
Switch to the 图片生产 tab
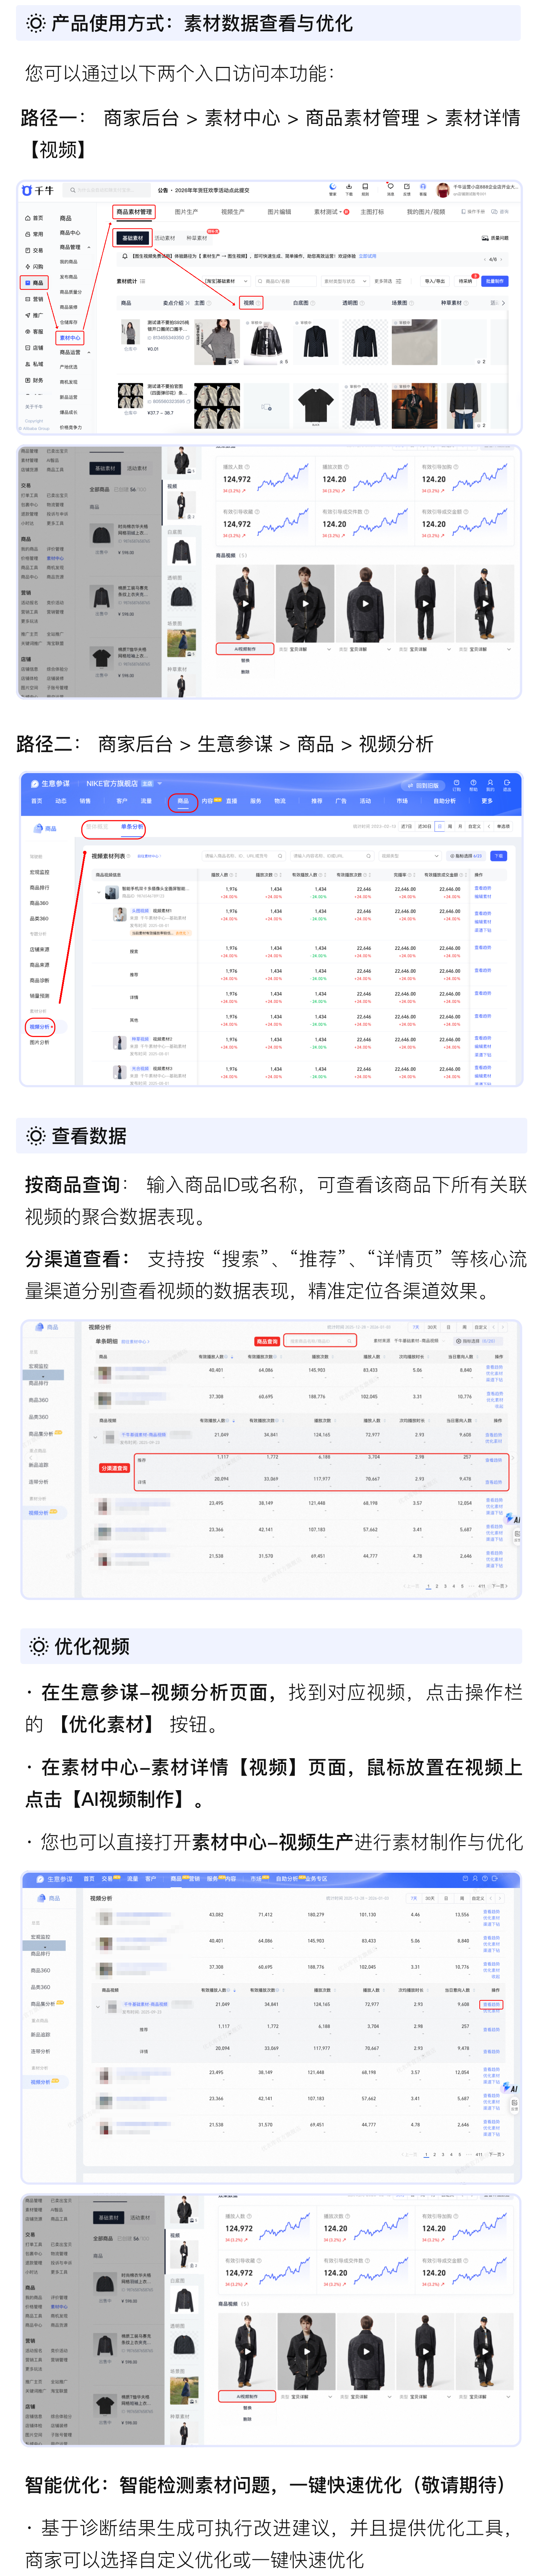pos(187,212)
